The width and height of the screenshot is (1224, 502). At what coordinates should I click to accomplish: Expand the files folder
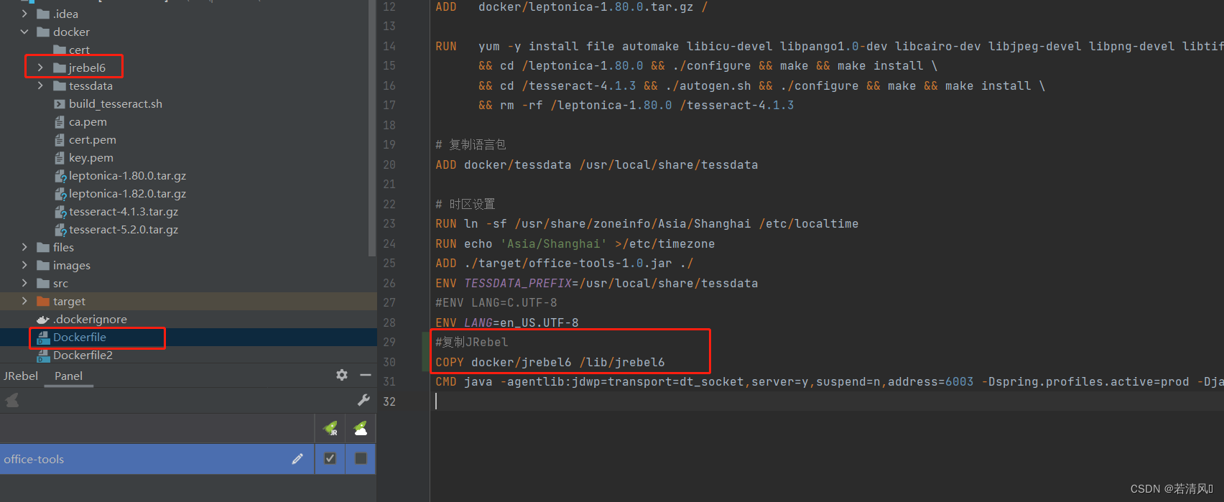[x=24, y=247]
